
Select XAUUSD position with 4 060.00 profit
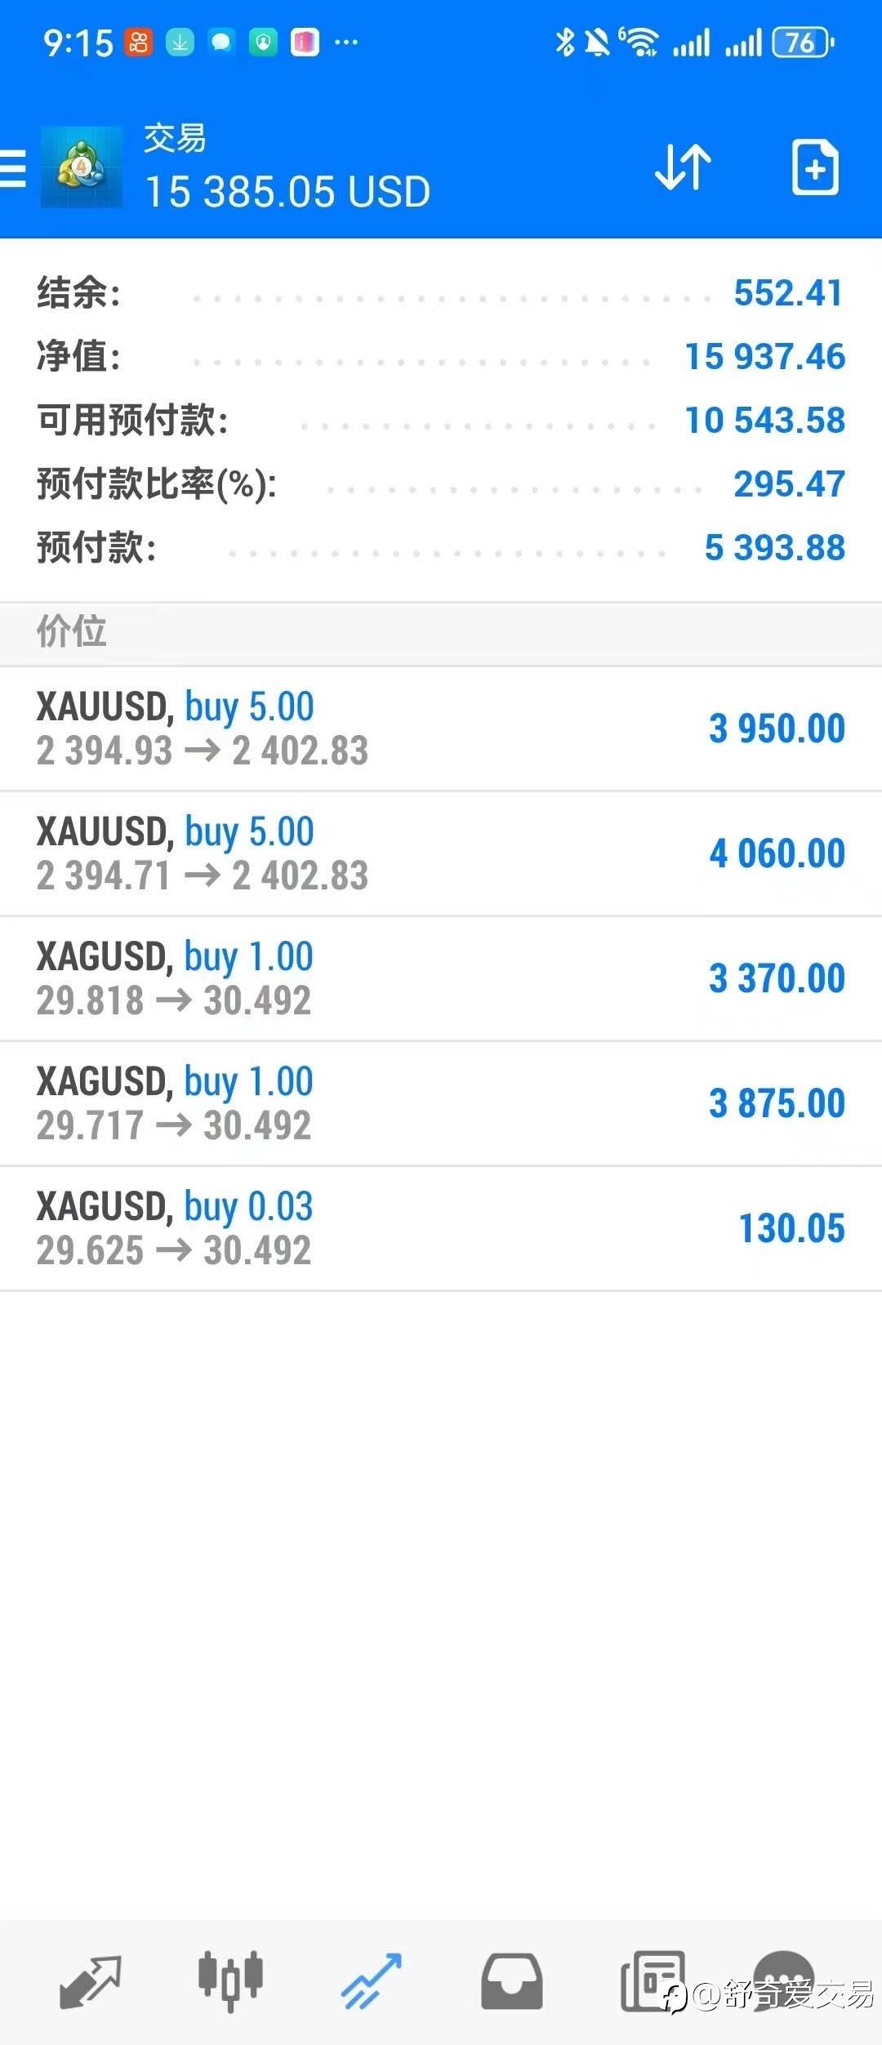coord(441,853)
